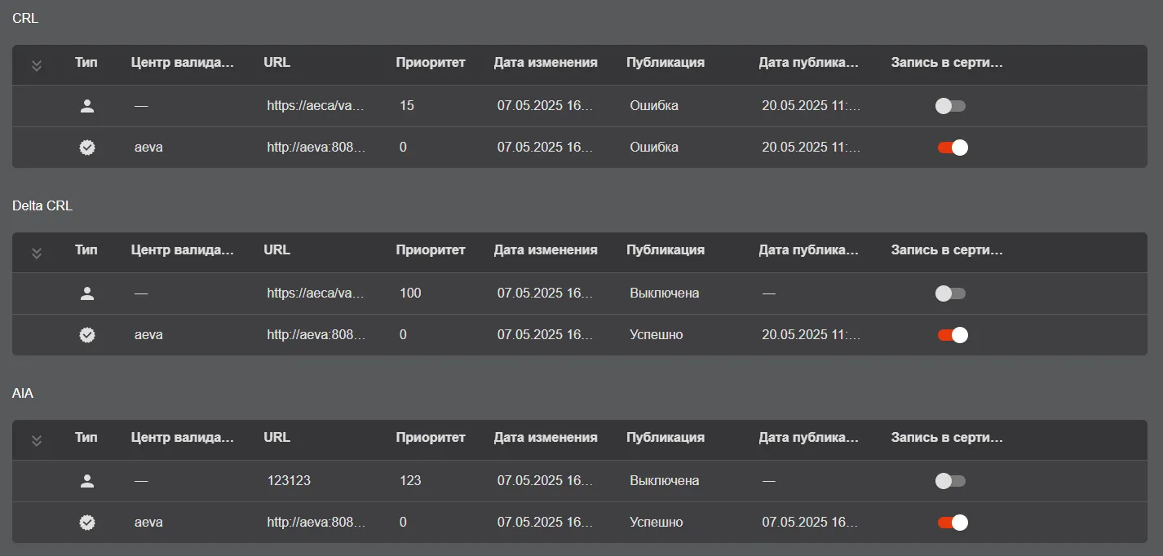Open the http://aeva:808 URL in Delta CRL table

[x=316, y=335]
